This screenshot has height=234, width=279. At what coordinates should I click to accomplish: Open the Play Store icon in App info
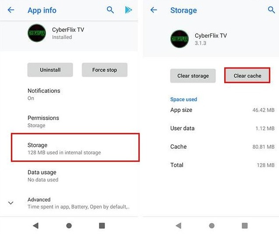point(128,10)
